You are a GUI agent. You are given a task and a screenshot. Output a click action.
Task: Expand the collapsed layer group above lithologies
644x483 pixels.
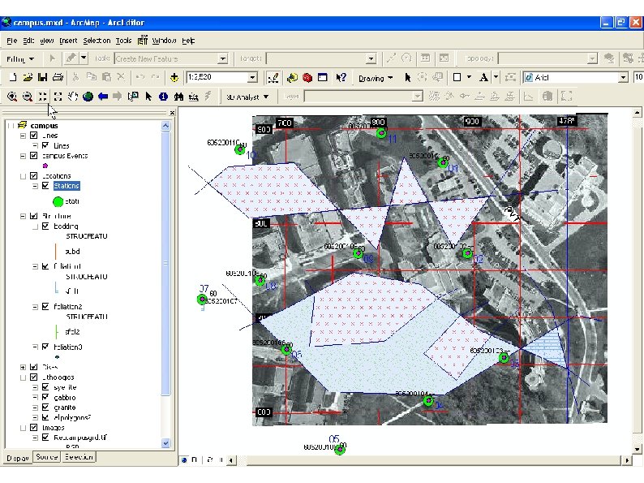(x=23, y=367)
